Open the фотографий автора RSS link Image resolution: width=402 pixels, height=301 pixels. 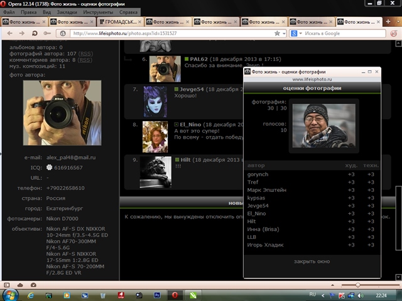point(86,54)
